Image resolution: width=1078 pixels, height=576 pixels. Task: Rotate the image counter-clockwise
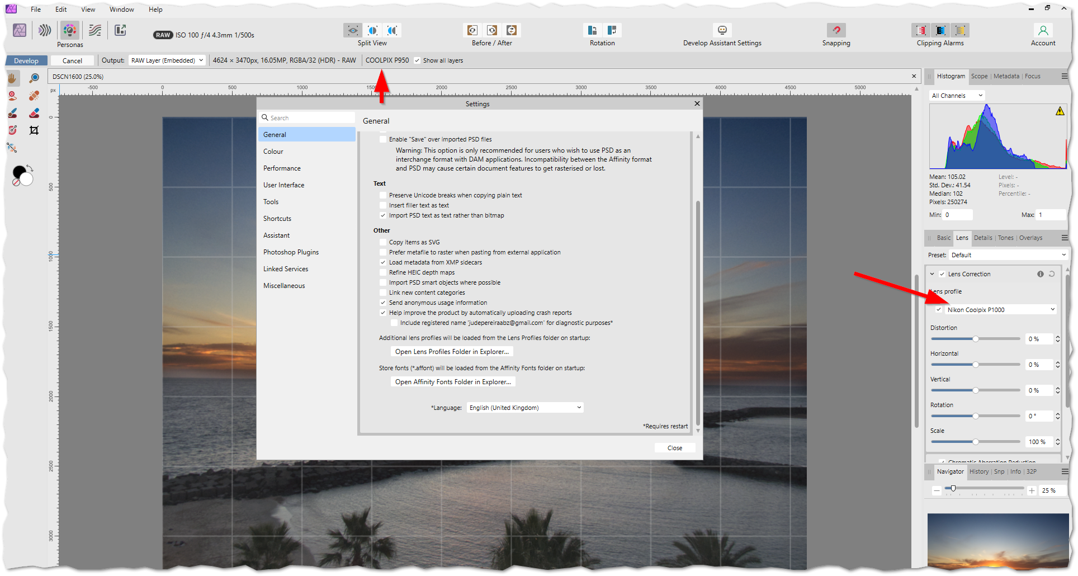(592, 30)
